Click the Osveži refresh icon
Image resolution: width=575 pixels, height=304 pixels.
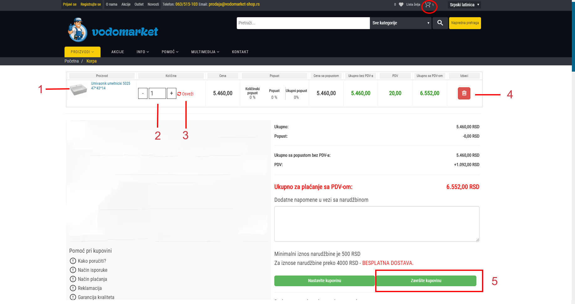[x=179, y=94]
